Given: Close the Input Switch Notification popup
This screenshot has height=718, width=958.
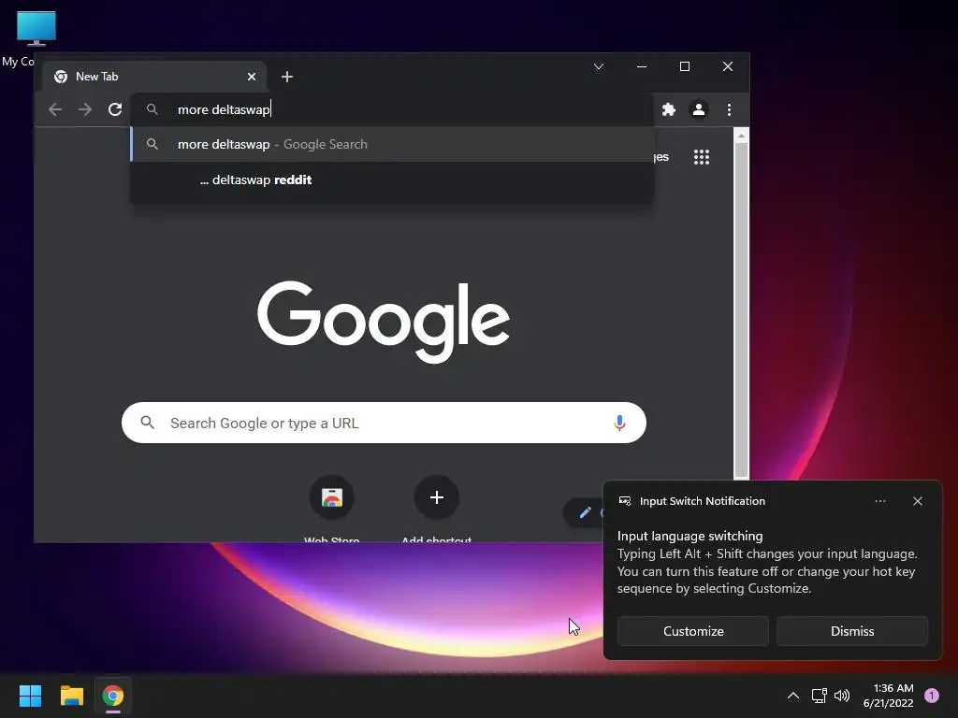Looking at the screenshot, I should click(x=917, y=501).
